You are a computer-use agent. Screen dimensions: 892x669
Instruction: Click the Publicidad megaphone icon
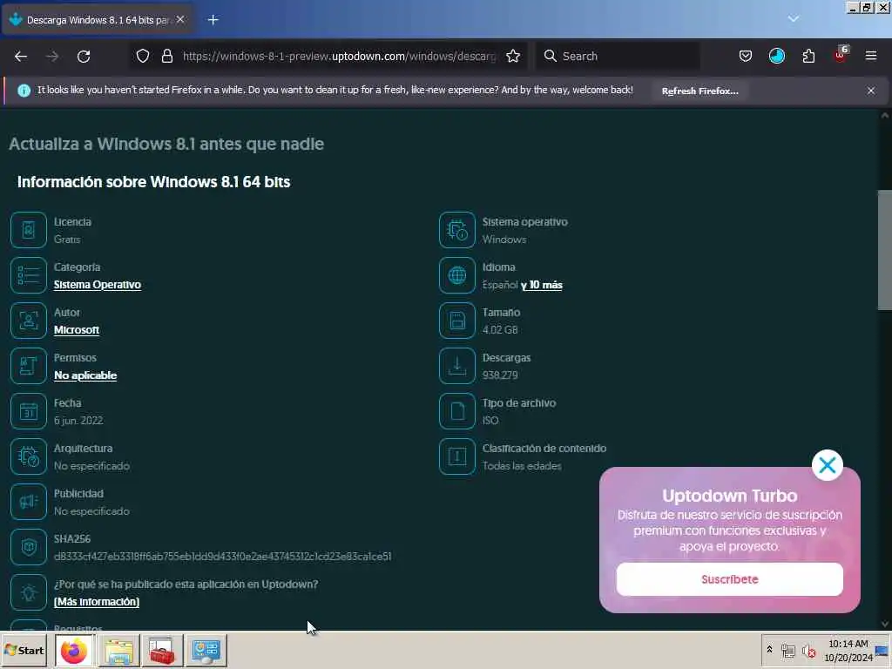pyautogui.click(x=29, y=502)
